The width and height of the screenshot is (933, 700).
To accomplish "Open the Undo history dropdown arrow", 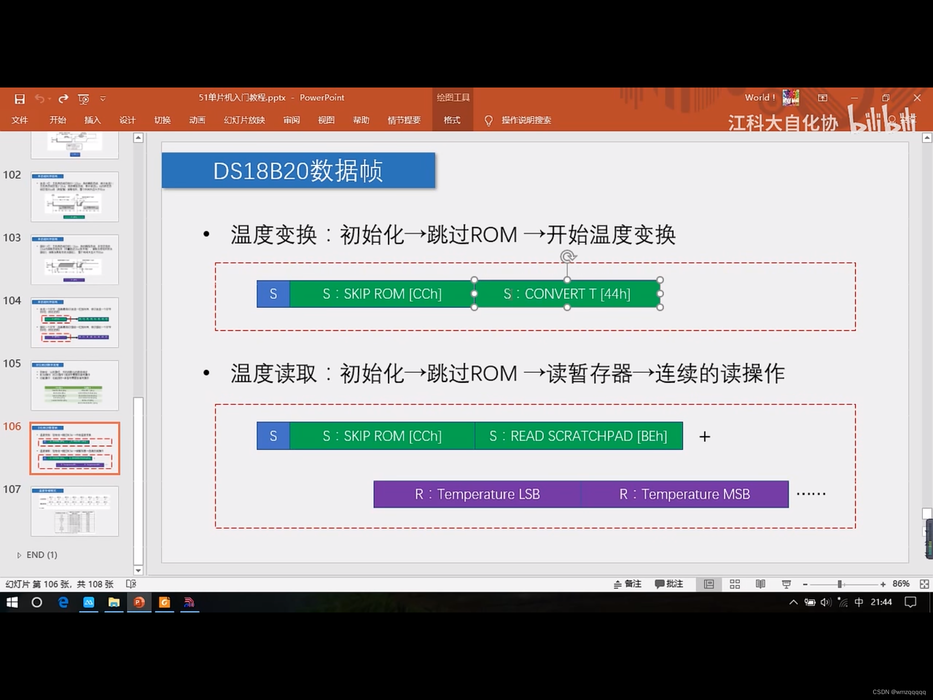I will 49,98.
